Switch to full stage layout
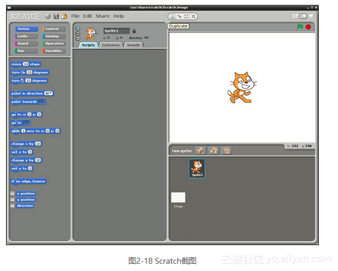This screenshot has width=338, height=271. click(x=303, y=16)
